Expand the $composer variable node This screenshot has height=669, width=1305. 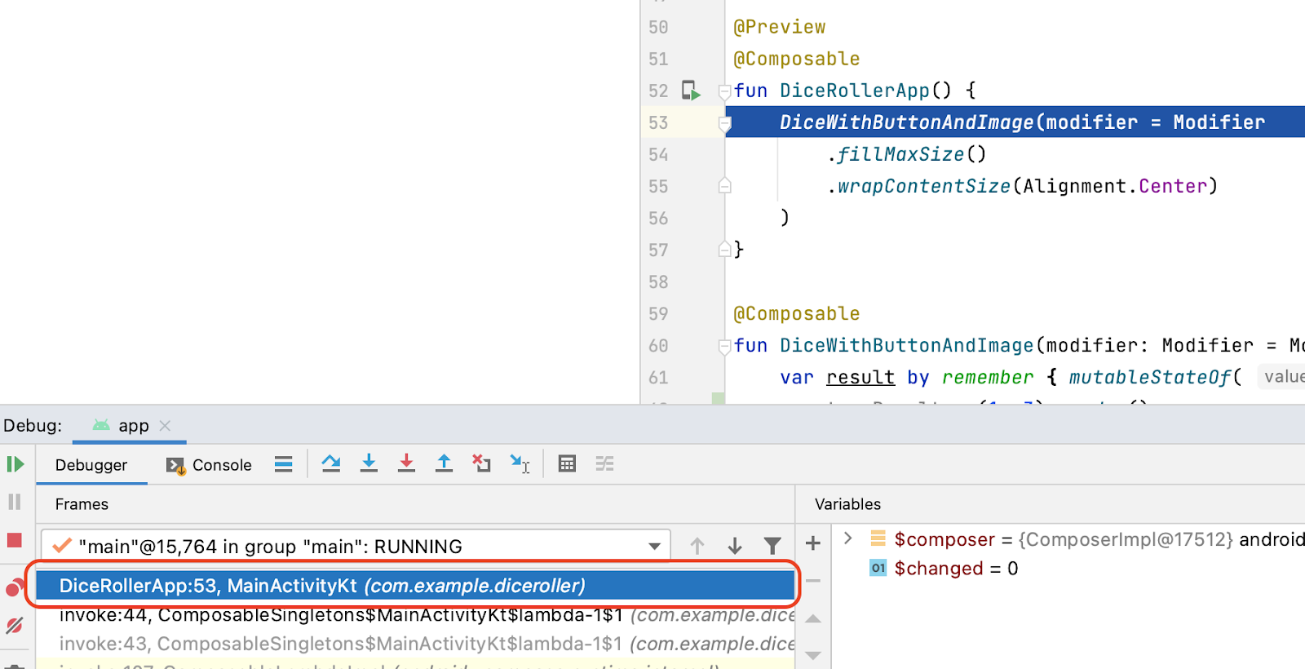coord(848,538)
